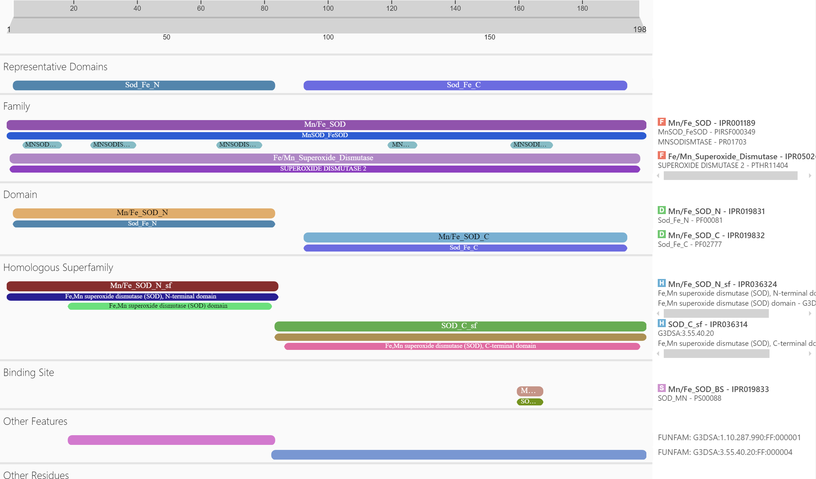Click the H icon beside SOD_C_sf IPR036314
816x479 pixels.
click(x=661, y=323)
